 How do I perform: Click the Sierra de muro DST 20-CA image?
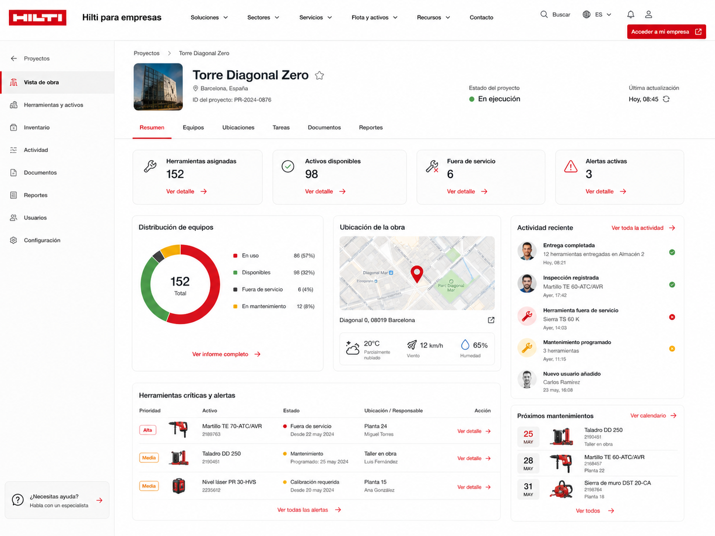561,489
